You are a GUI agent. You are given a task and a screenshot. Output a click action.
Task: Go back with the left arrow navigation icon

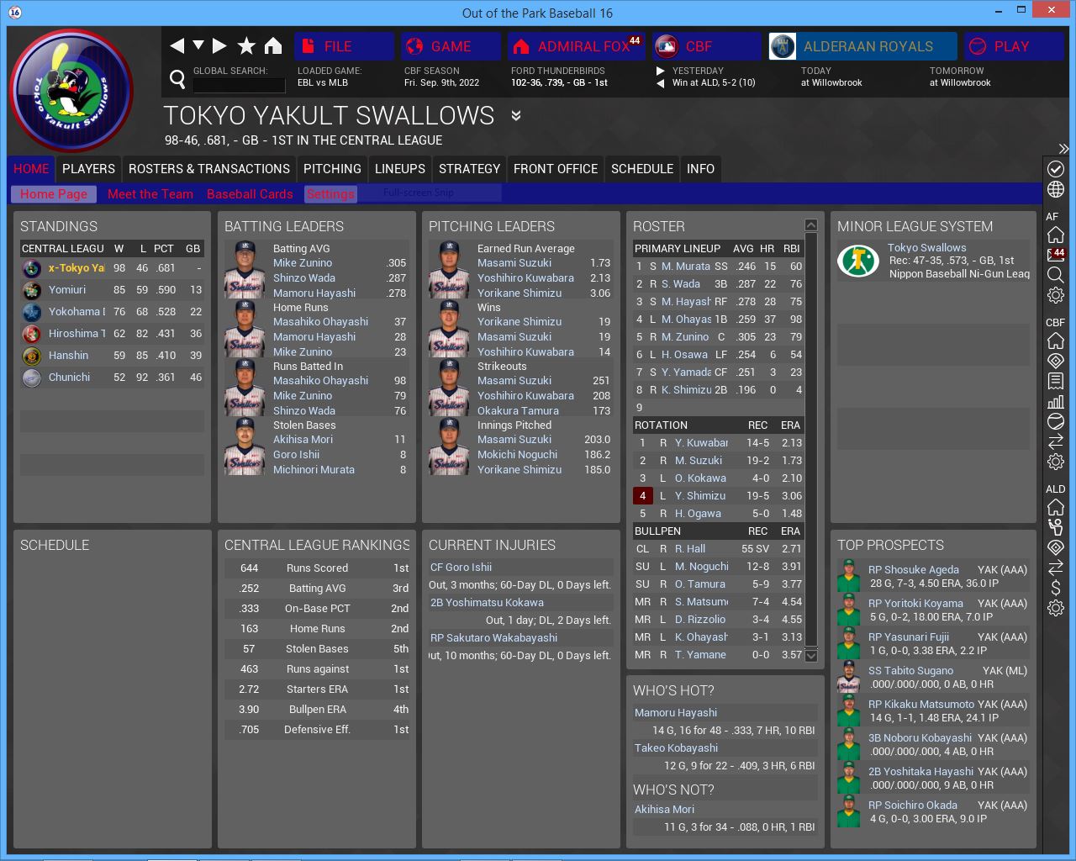[x=177, y=46]
